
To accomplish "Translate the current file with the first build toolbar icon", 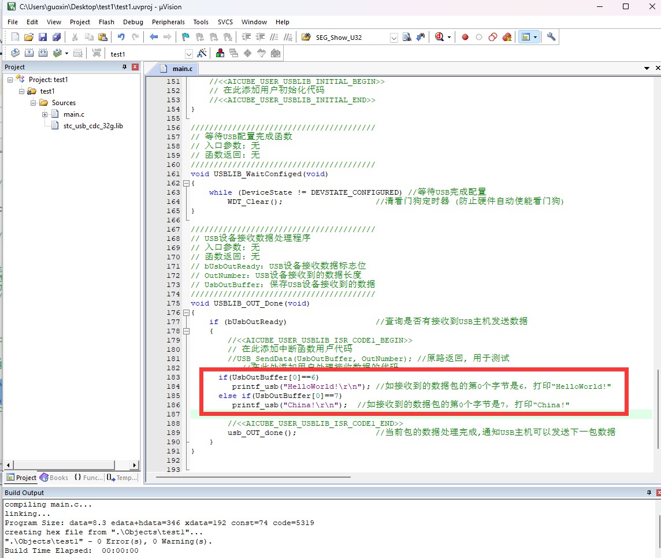I will coord(15,53).
